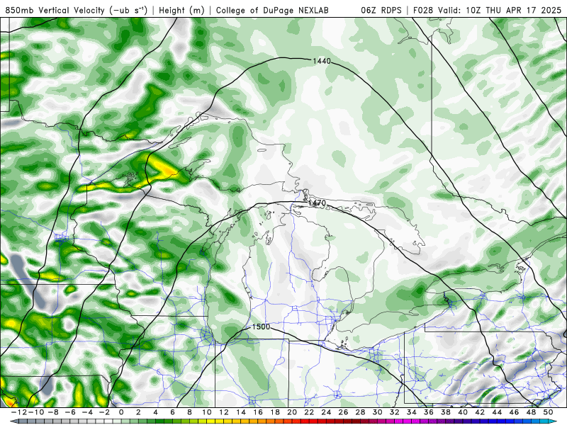The width and height of the screenshot is (567, 425).
Task: Click the 34 value on the color scale
Action: [x=412, y=412]
